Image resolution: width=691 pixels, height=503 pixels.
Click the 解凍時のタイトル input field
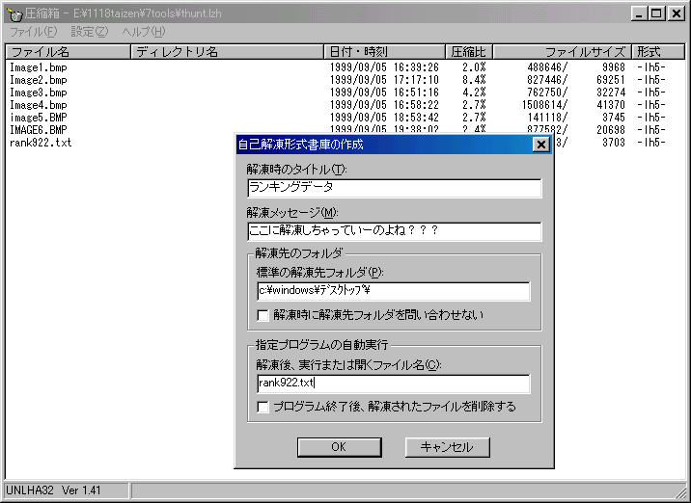pos(394,189)
